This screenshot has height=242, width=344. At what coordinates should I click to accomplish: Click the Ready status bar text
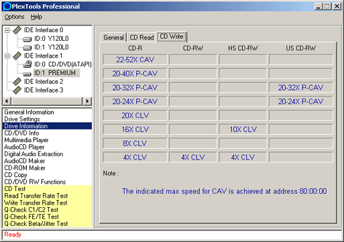13,235
